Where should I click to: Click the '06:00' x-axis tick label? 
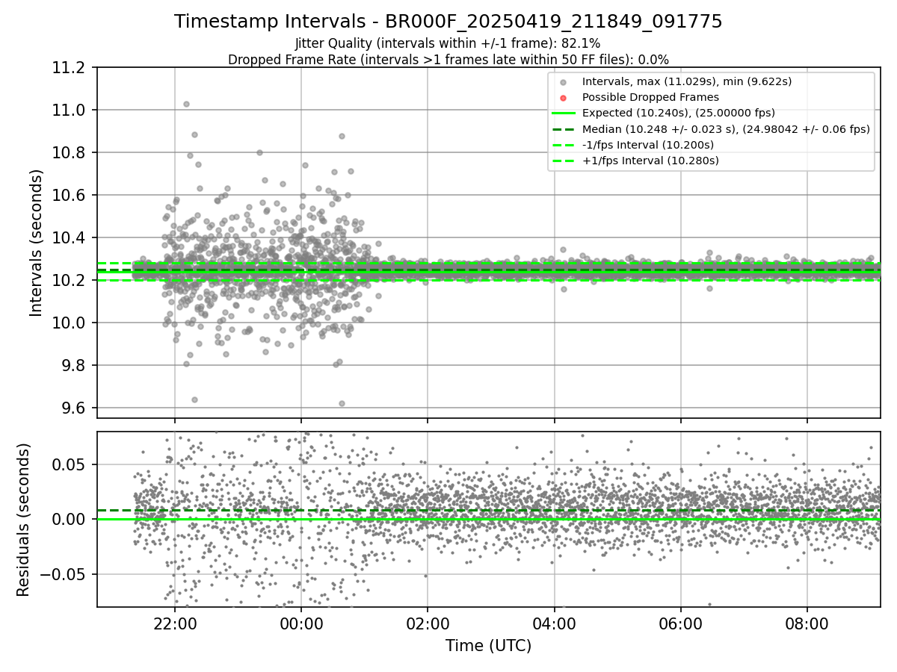[x=680, y=623]
